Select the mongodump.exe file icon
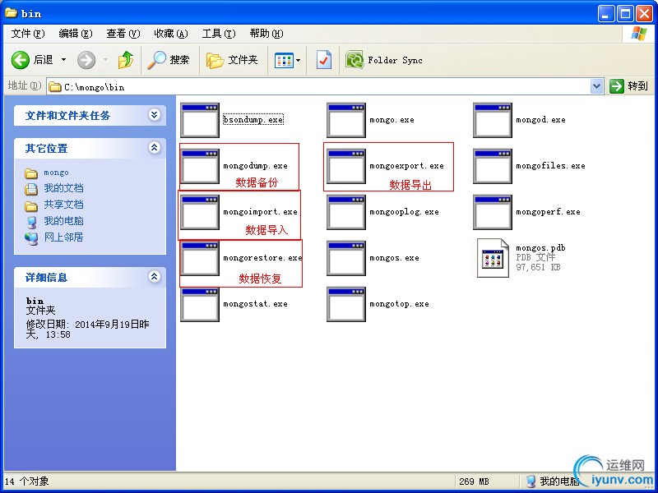The height and width of the screenshot is (493, 658). point(200,167)
